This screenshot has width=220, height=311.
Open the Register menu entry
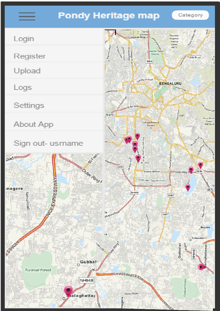pyautogui.click(x=54, y=54)
